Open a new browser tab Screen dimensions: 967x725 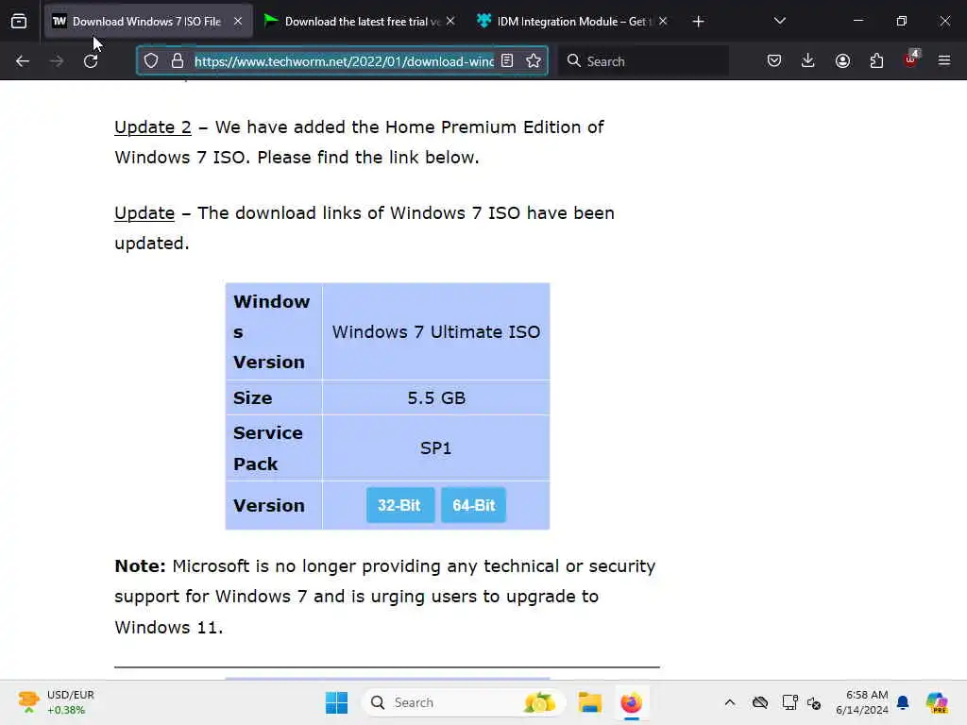point(698,22)
